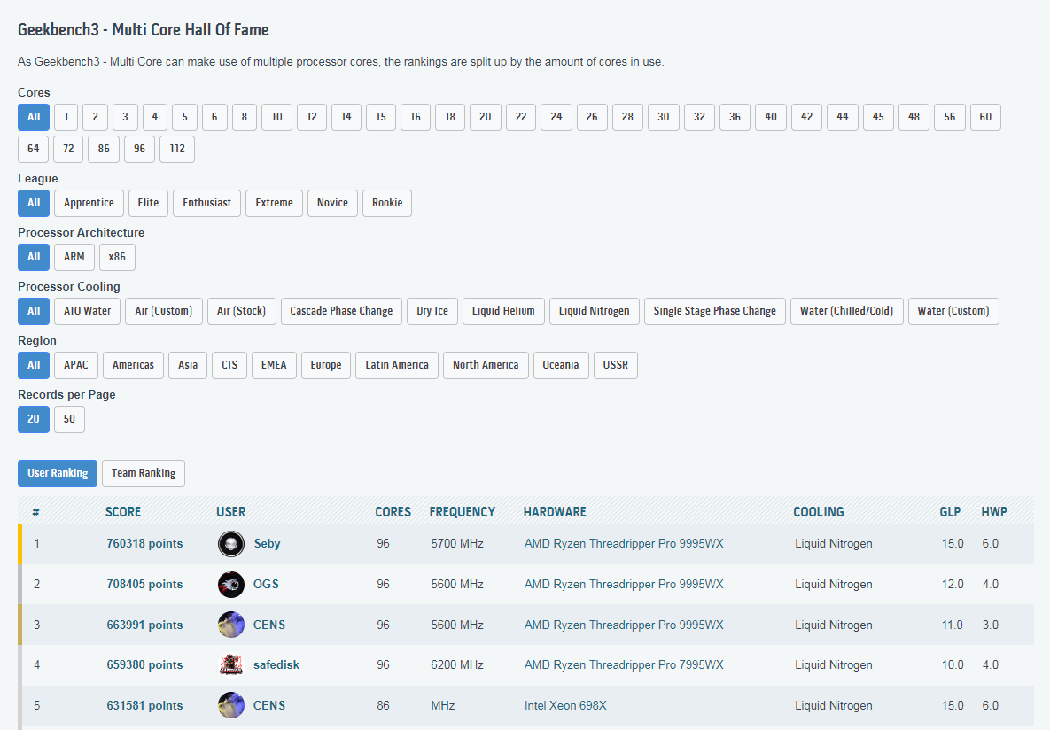
Task: Click the SCORE column header
Action: tap(123, 512)
